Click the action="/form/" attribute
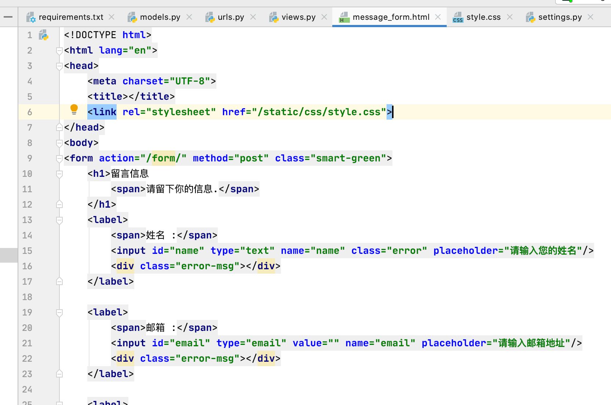This screenshot has height=405, width=611. click(143, 158)
